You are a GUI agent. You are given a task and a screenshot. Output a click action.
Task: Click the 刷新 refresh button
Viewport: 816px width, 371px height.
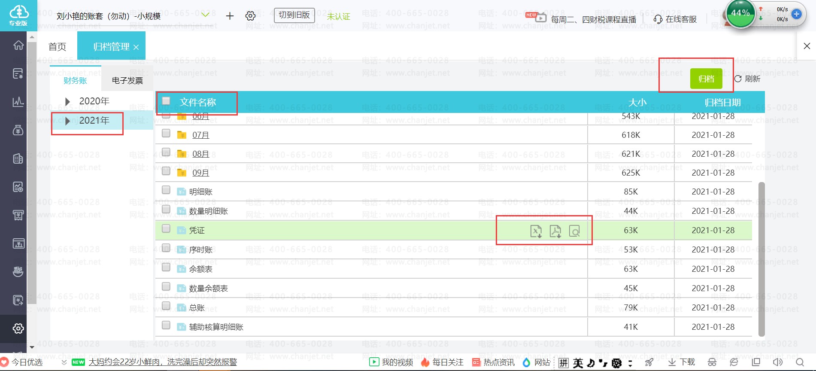(747, 79)
